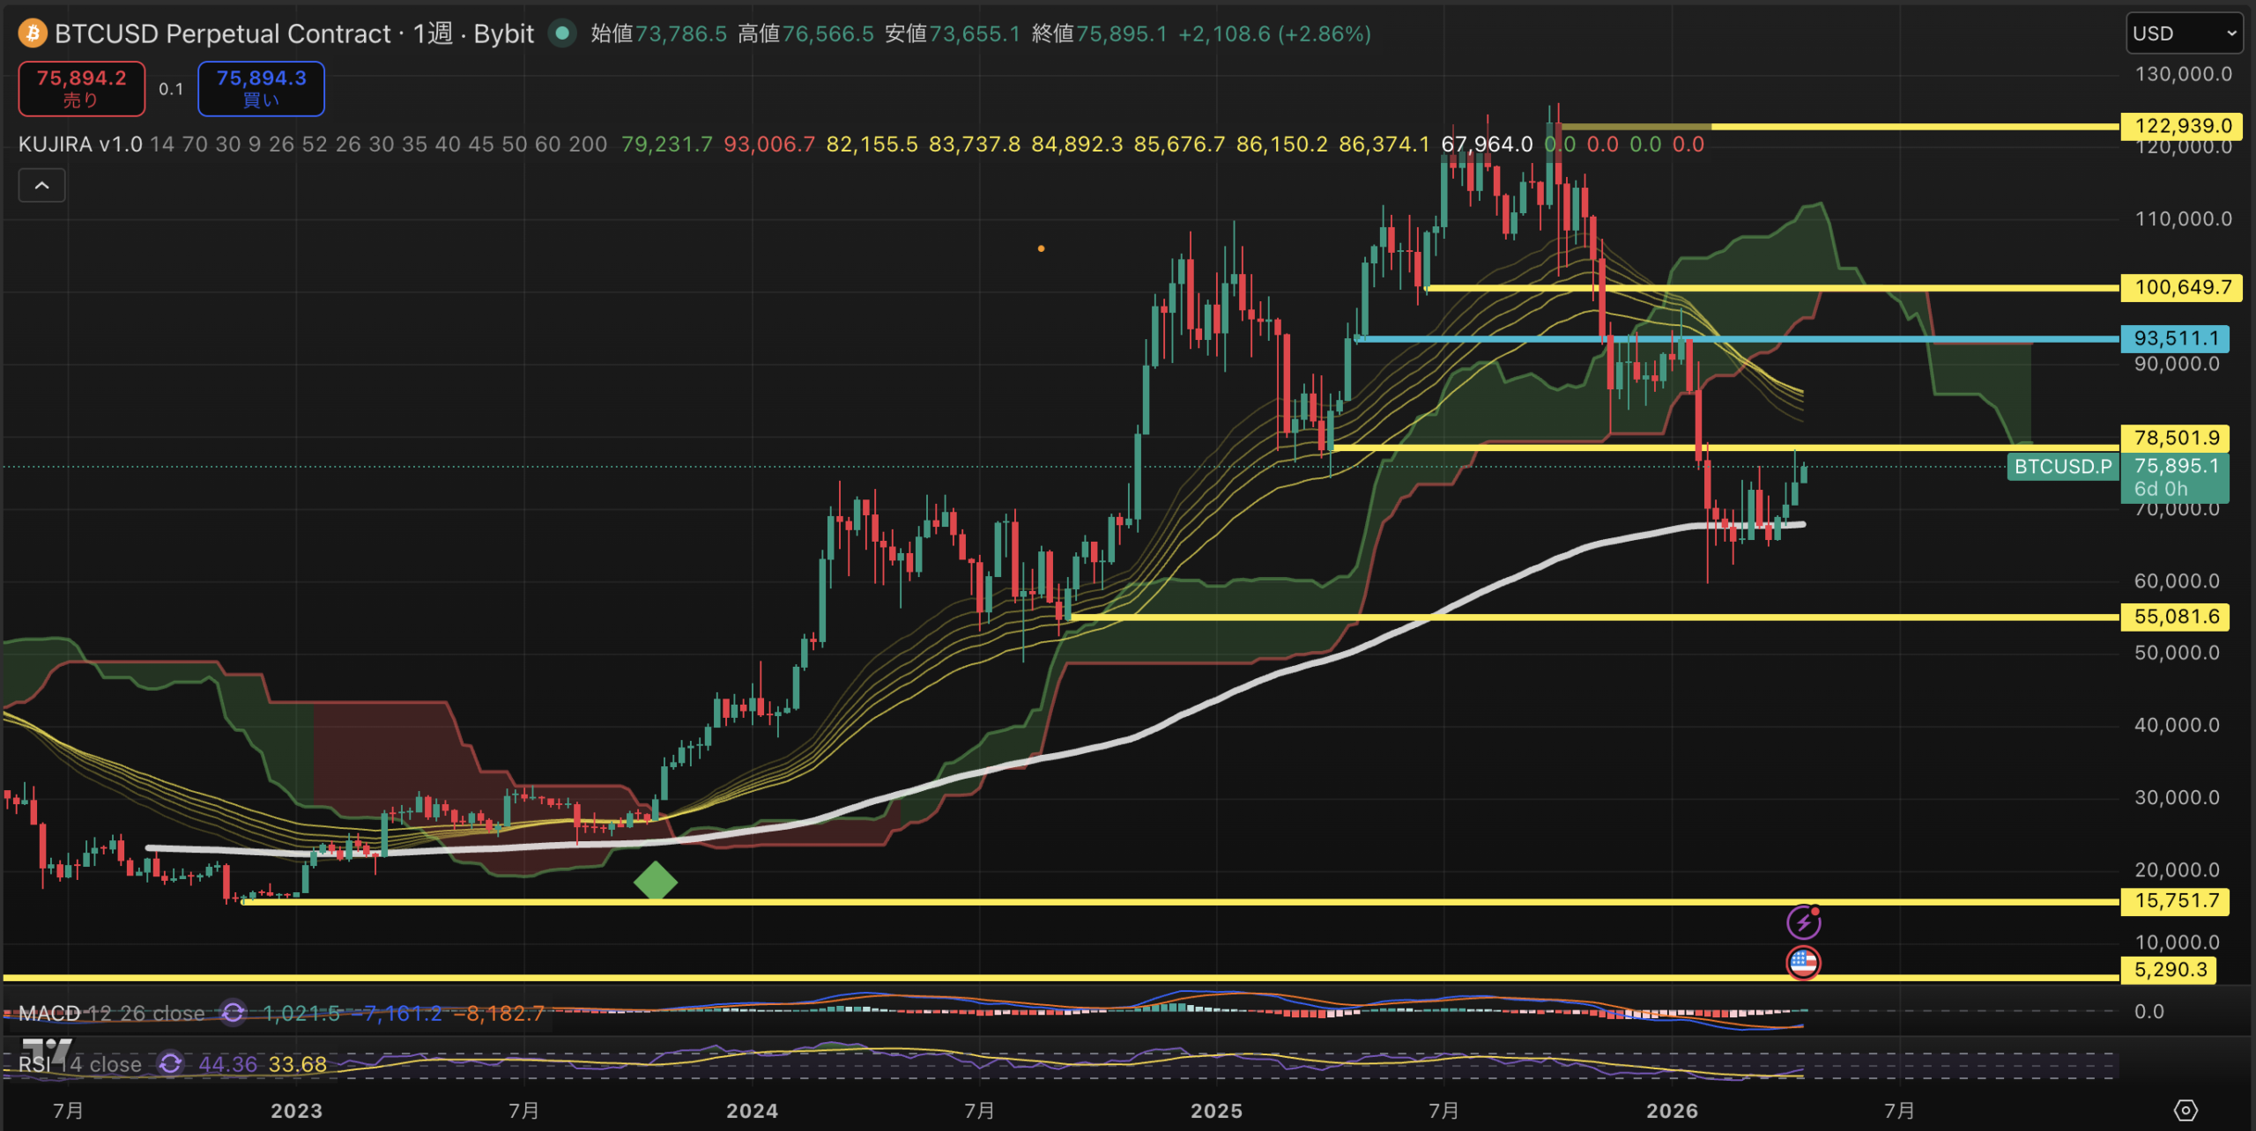Open the USD currency dropdown
The height and width of the screenshot is (1131, 2256).
pos(2184,33)
